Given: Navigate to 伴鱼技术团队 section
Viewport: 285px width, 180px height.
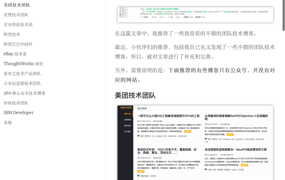Looking at the screenshot, I should 16,103.
